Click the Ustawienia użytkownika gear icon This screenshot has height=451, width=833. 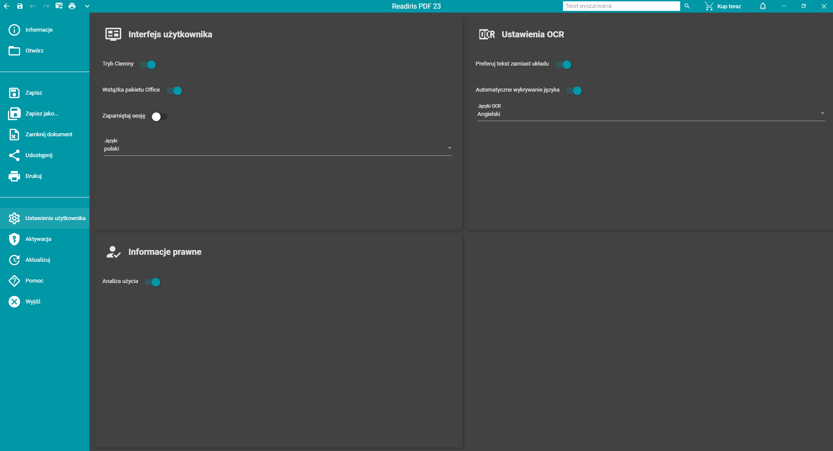pos(14,218)
